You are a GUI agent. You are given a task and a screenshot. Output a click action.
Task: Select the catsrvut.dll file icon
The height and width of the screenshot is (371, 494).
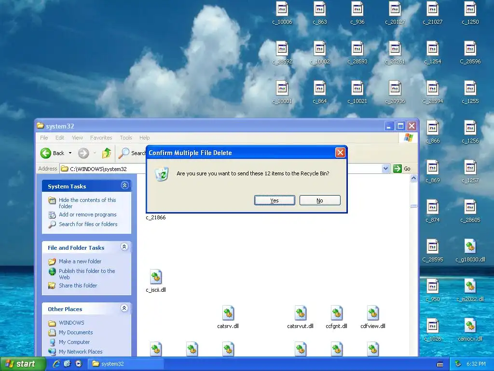pos(301,313)
